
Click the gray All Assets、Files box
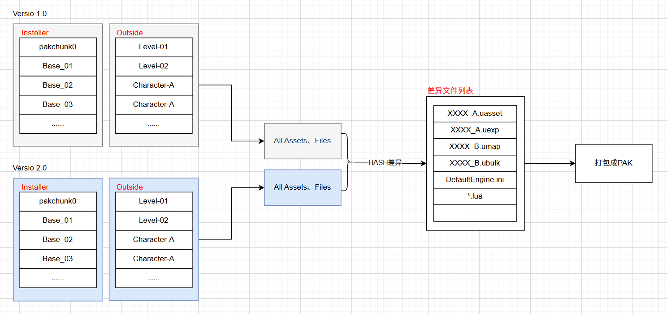(x=303, y=141)
